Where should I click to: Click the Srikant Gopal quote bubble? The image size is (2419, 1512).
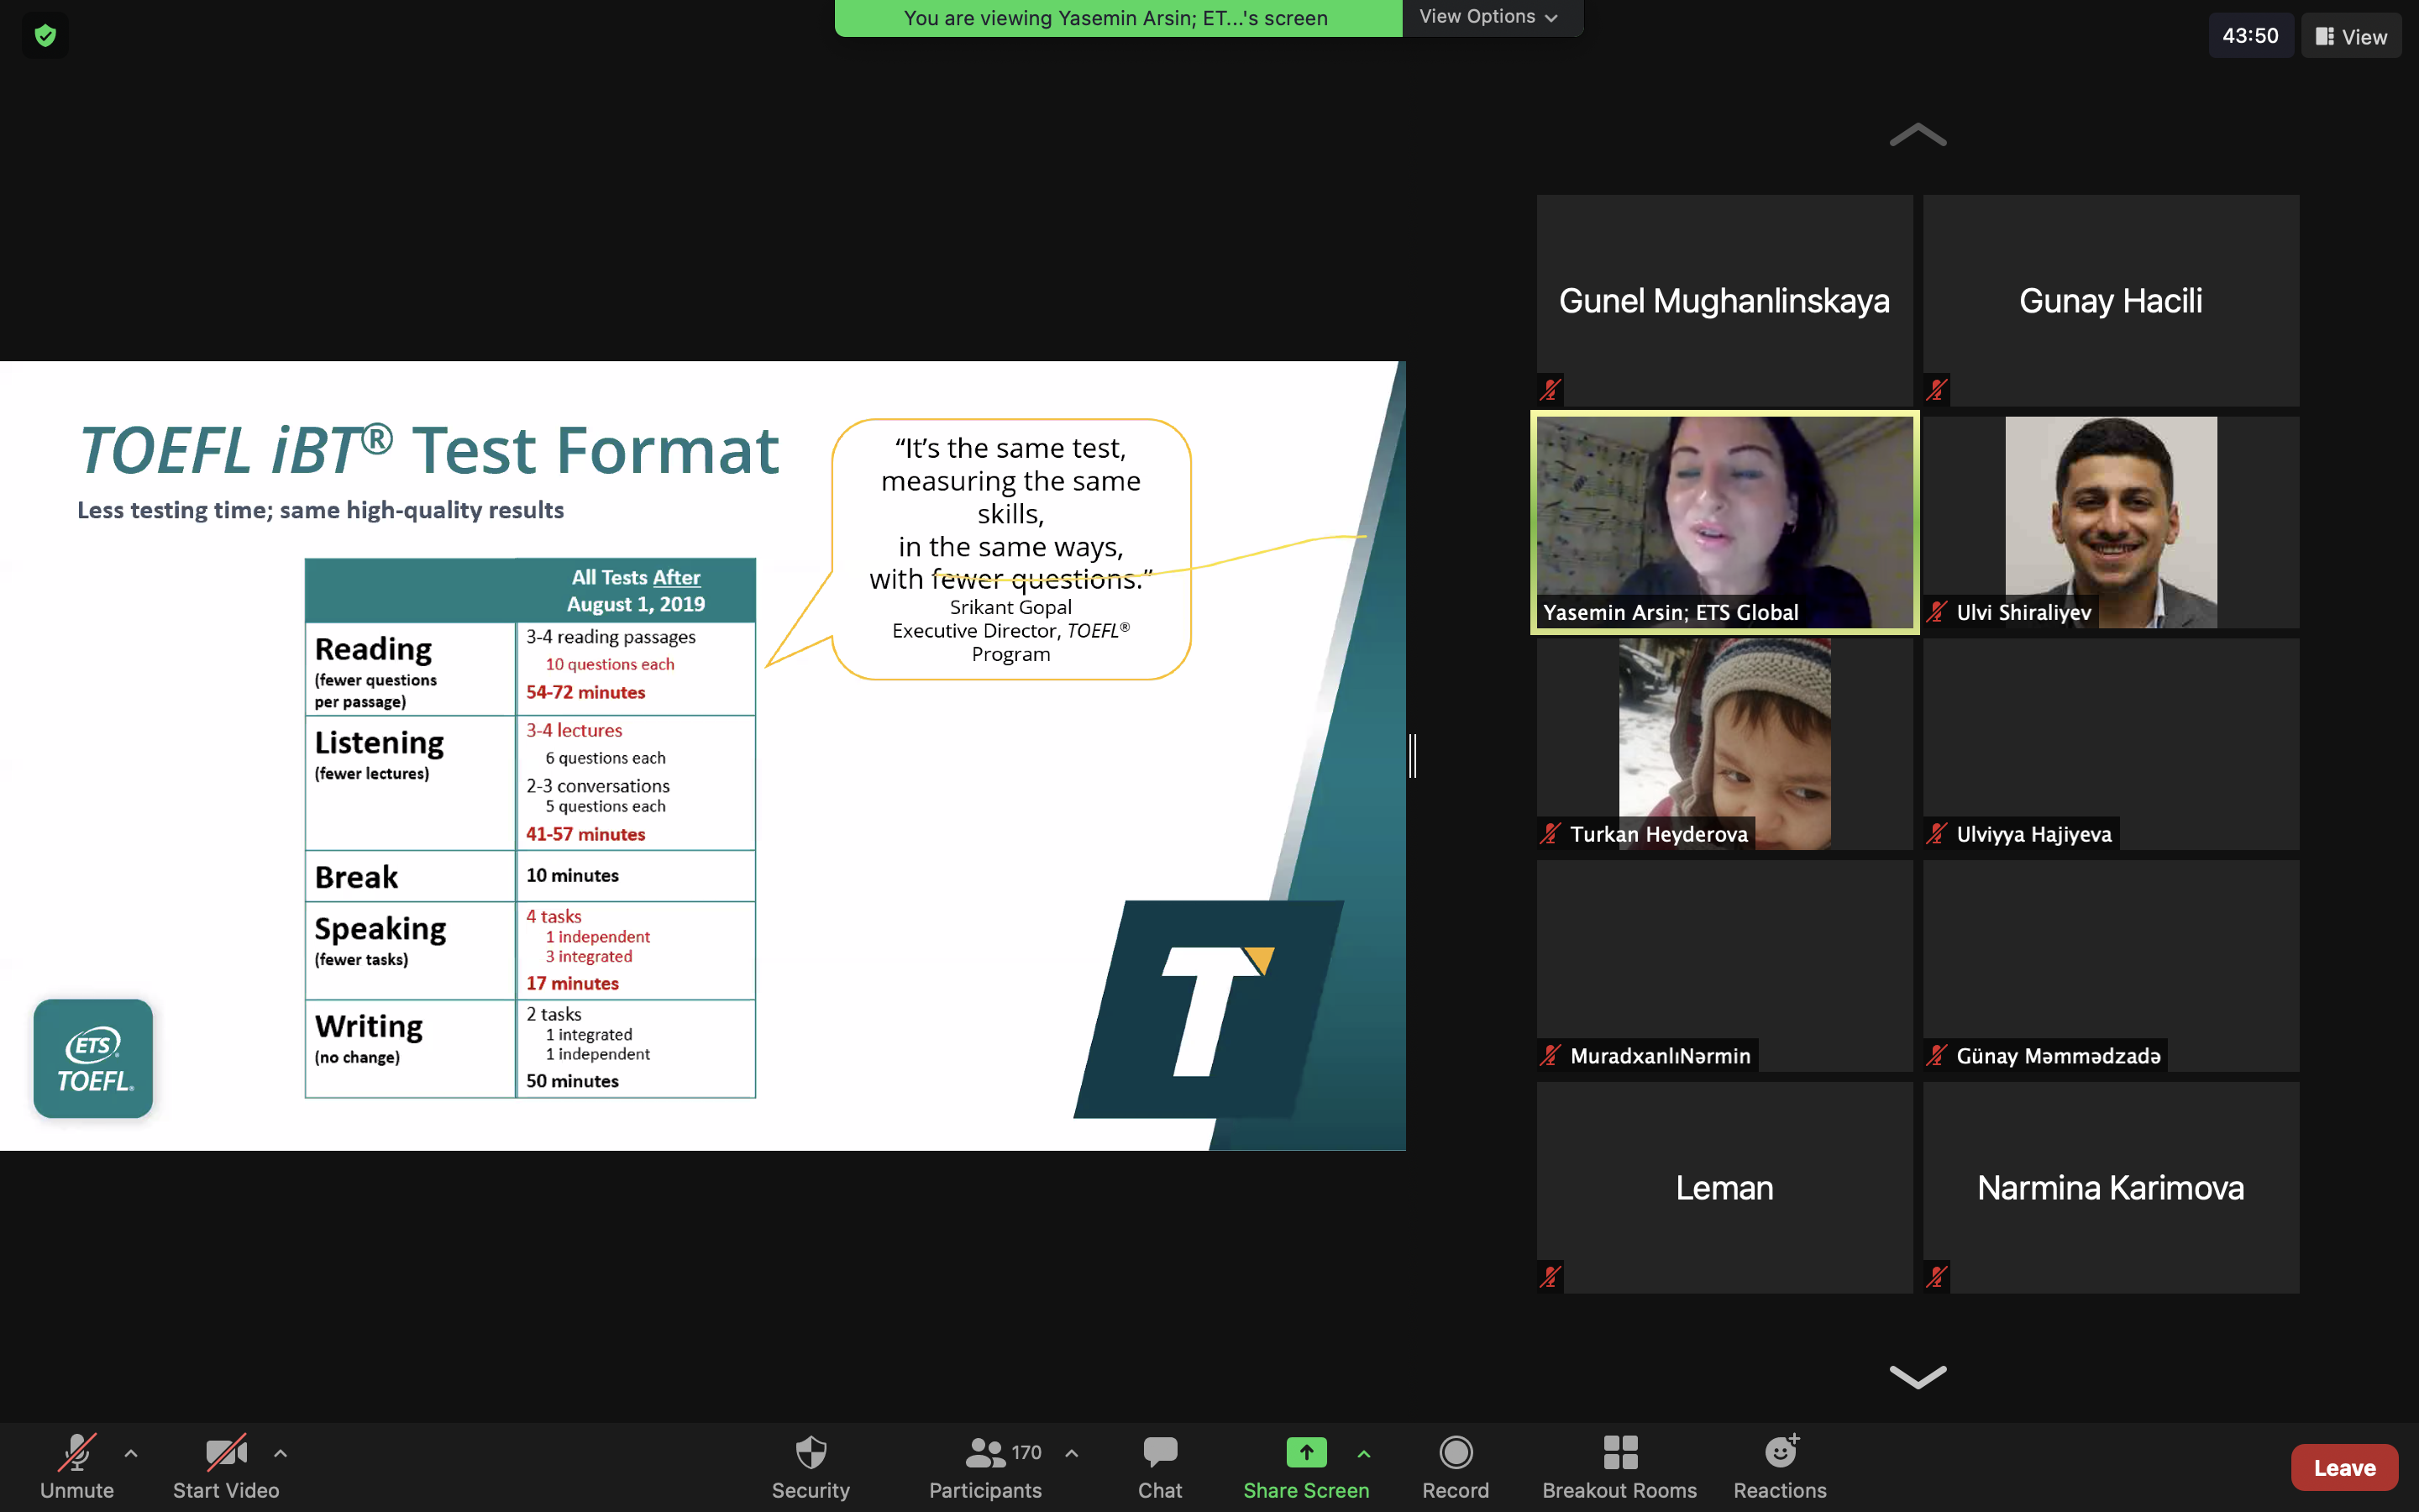coord(1010,549)
